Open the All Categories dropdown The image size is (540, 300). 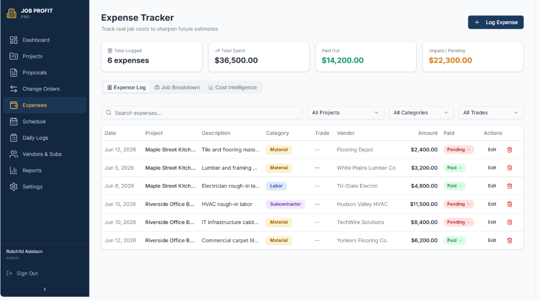(x=421, y=113)
